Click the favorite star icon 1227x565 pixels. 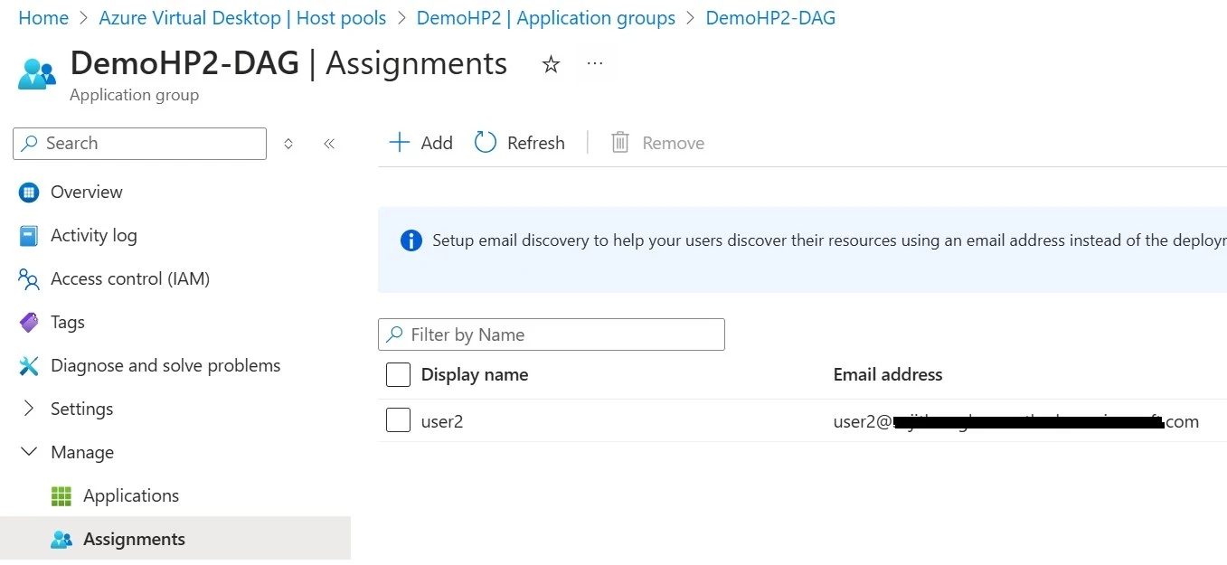[551, 64]
